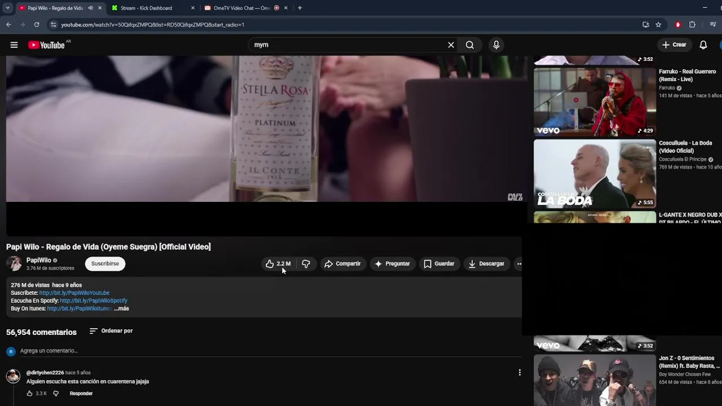Dislike the Papi Wilo video
722x406 pixels.
tap(306, 264)
